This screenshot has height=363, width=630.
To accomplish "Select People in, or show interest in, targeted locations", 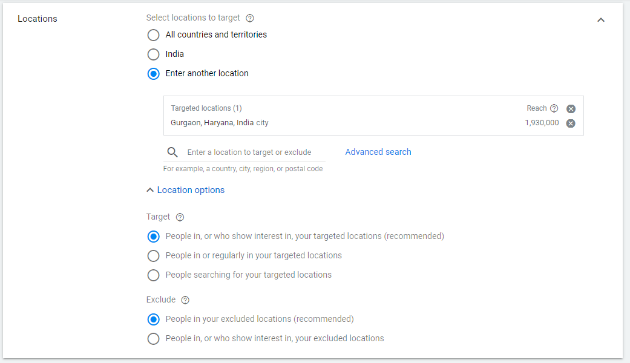I will (x=154, y=237).
